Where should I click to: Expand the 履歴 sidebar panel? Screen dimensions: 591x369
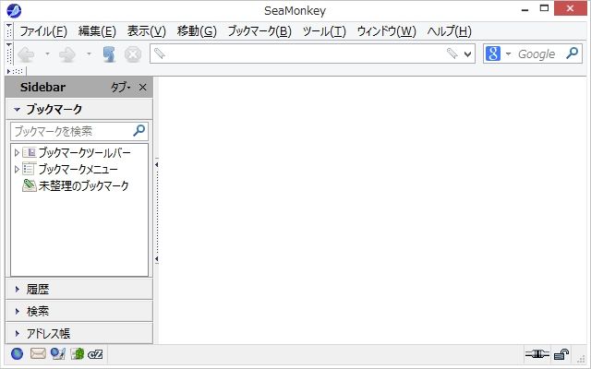coord(79,289)
